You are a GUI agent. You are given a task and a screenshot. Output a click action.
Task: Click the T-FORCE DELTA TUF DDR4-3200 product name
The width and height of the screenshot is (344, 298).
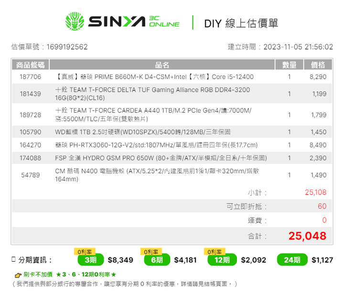[152, 94]
